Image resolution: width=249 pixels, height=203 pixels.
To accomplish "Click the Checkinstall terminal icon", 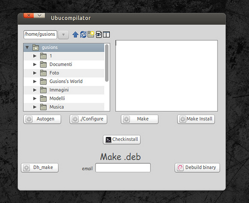I will (109, 139).
